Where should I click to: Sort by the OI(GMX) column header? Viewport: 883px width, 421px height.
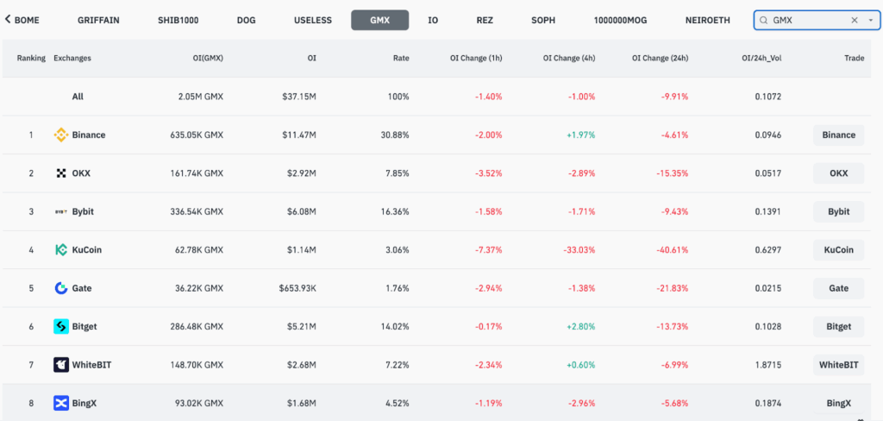[208, 58]
